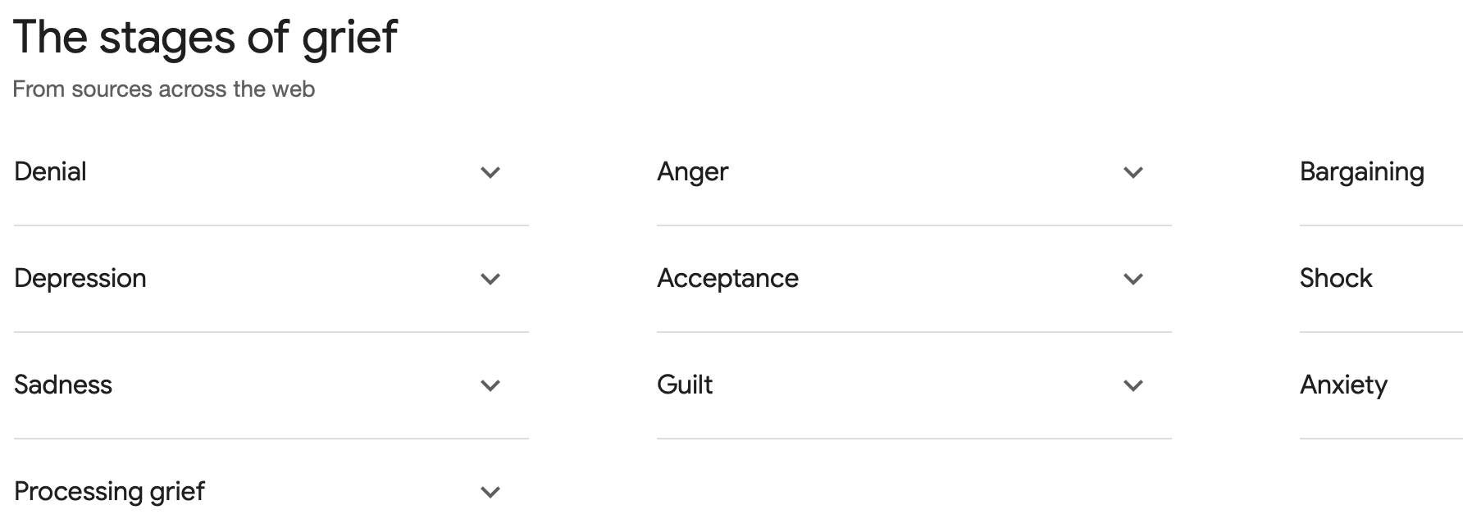Click 'The stages of grief' heading
The image size is (1463, 528).
click(205, 37)
